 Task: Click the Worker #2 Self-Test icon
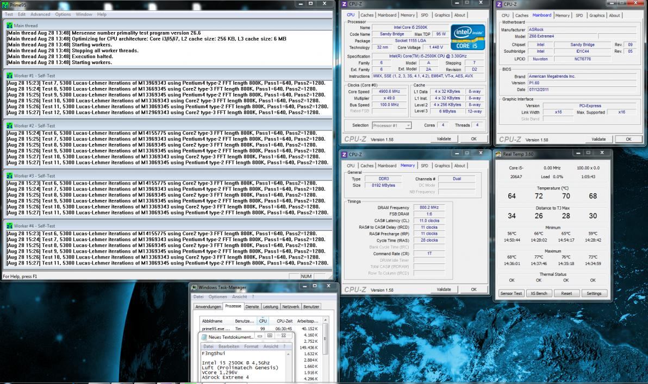pos(9,125)
